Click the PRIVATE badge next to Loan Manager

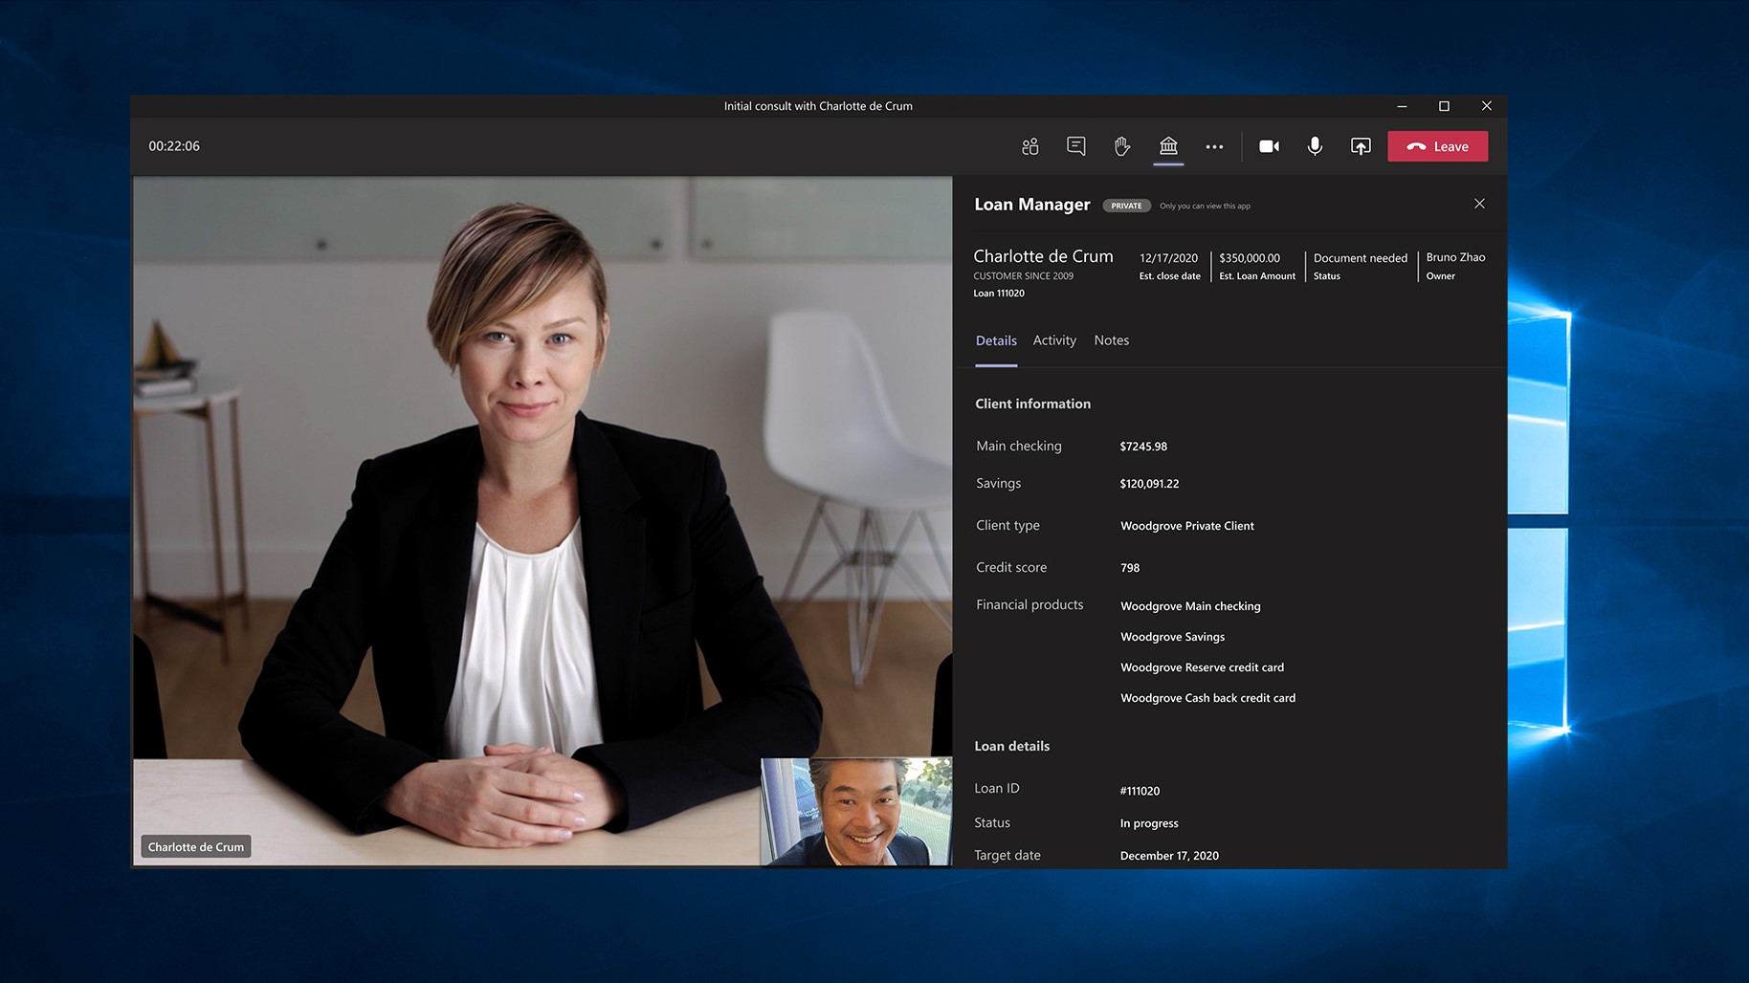point(1126,206)
